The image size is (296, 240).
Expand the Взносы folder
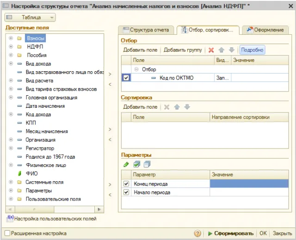tap(11, 38)
